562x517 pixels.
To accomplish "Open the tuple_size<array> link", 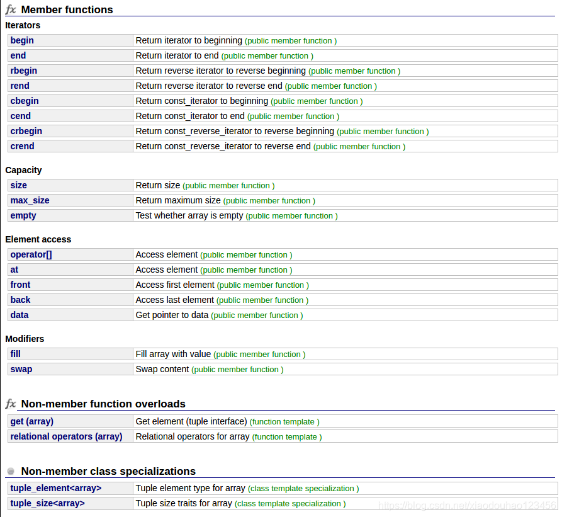I will (48, 503).
